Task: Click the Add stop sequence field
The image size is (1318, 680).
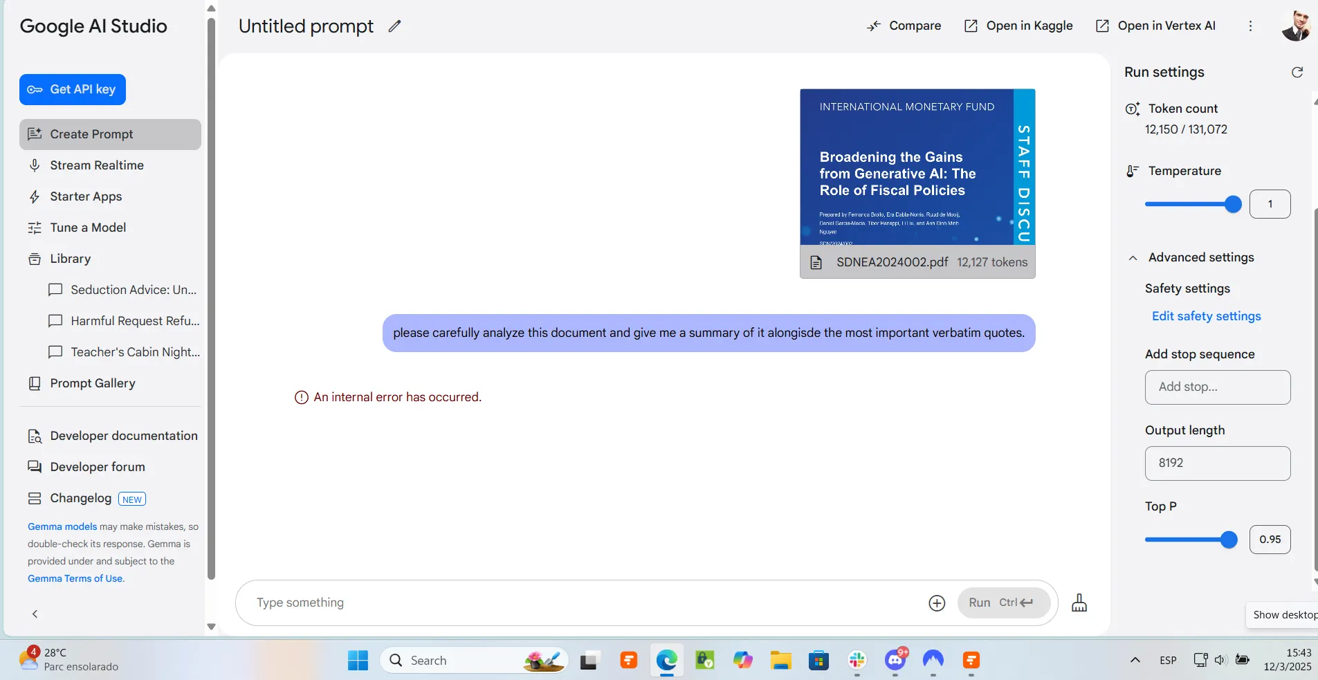Action: (x=1218, y=387)
